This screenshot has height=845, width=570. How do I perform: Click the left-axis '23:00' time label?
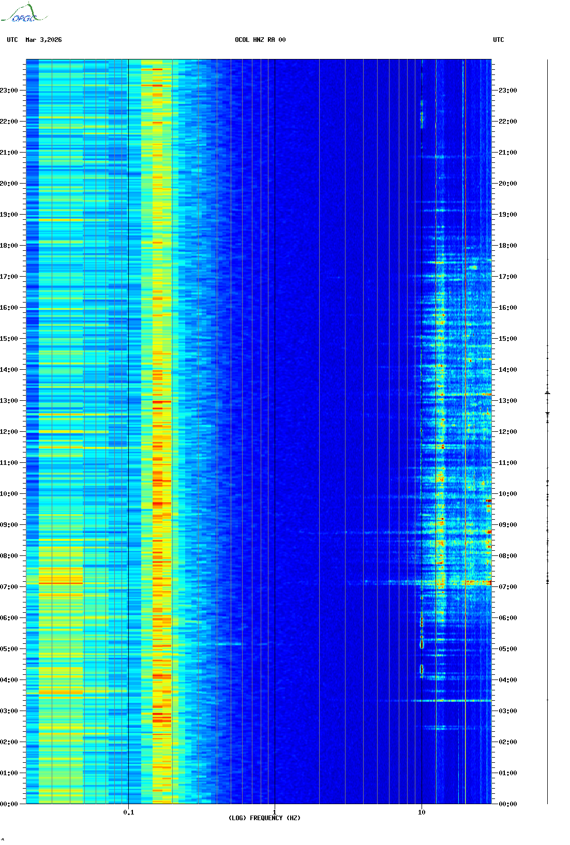point(9,90)
